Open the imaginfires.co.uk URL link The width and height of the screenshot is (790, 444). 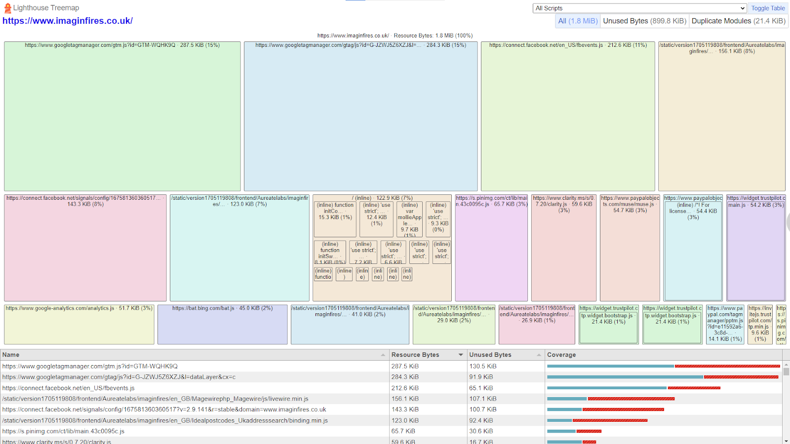(68, 21)
